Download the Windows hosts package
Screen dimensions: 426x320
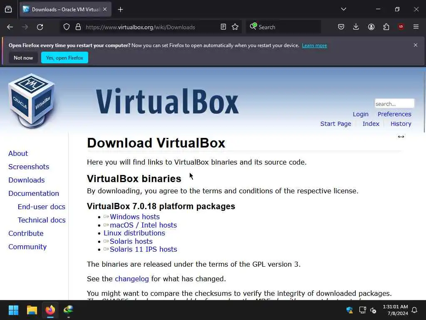(135, 217)
